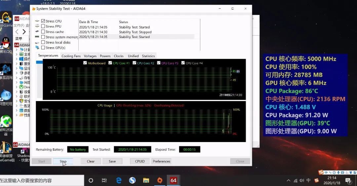Select the log row dated 2020/1/18 21:14:30
Image resolution: width=357 pixels, height=186 pixels.
pyautogui.click(x=137, y=32)
